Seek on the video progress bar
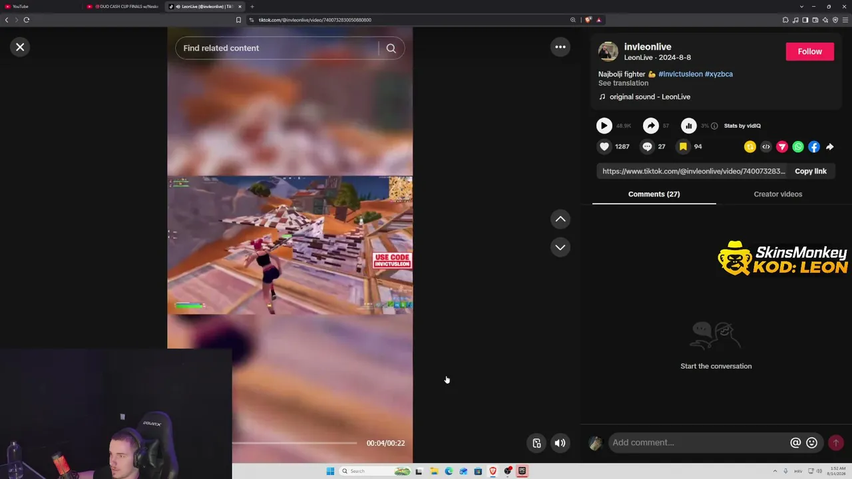Image resolution: width=852 pixels, height=479 pixels. tap(294, 442)
